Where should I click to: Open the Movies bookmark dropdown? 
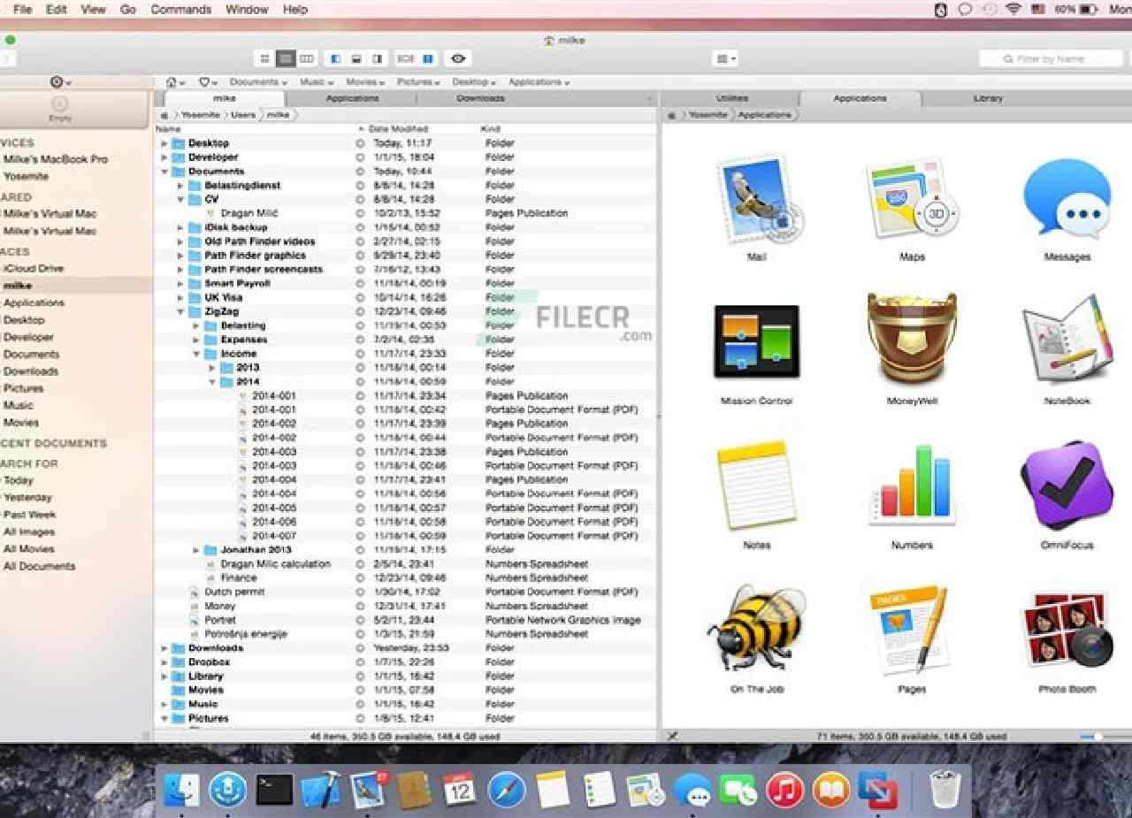tap(366, 81)
